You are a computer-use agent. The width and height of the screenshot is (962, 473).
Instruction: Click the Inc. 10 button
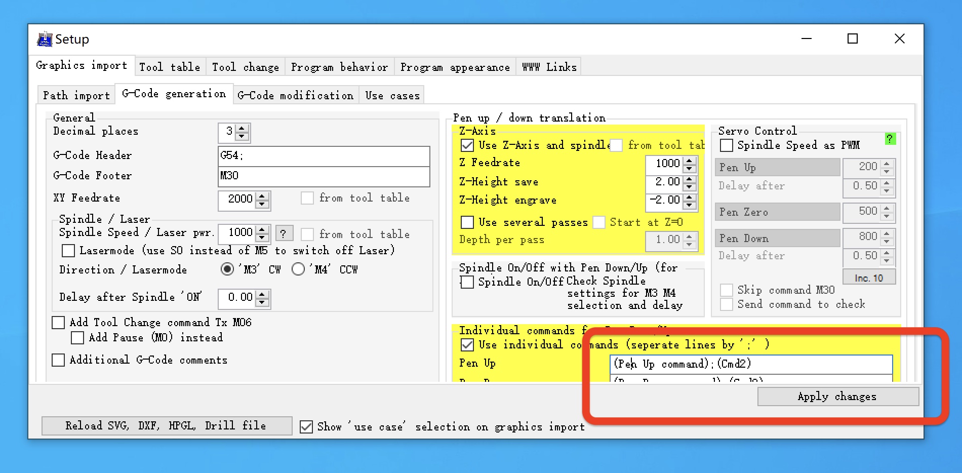(868, 278)
